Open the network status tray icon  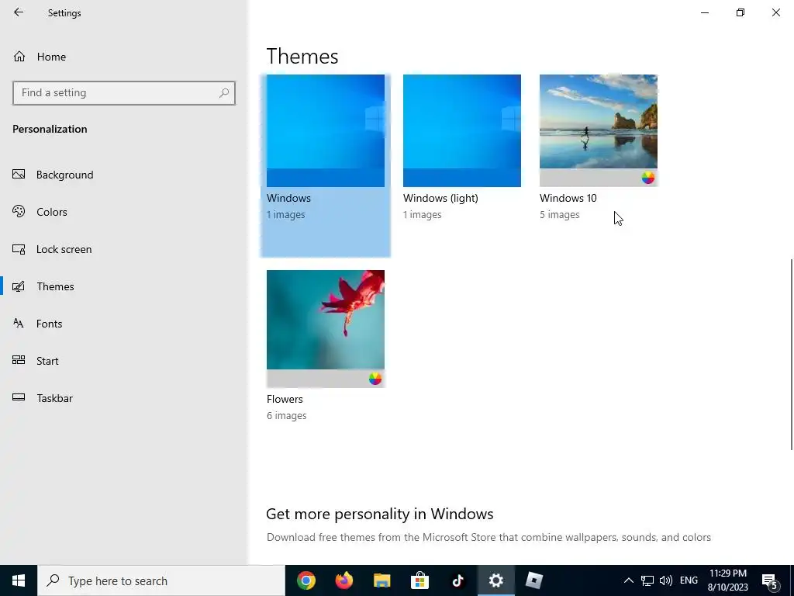pyautogui.click(x=647, y=580)
